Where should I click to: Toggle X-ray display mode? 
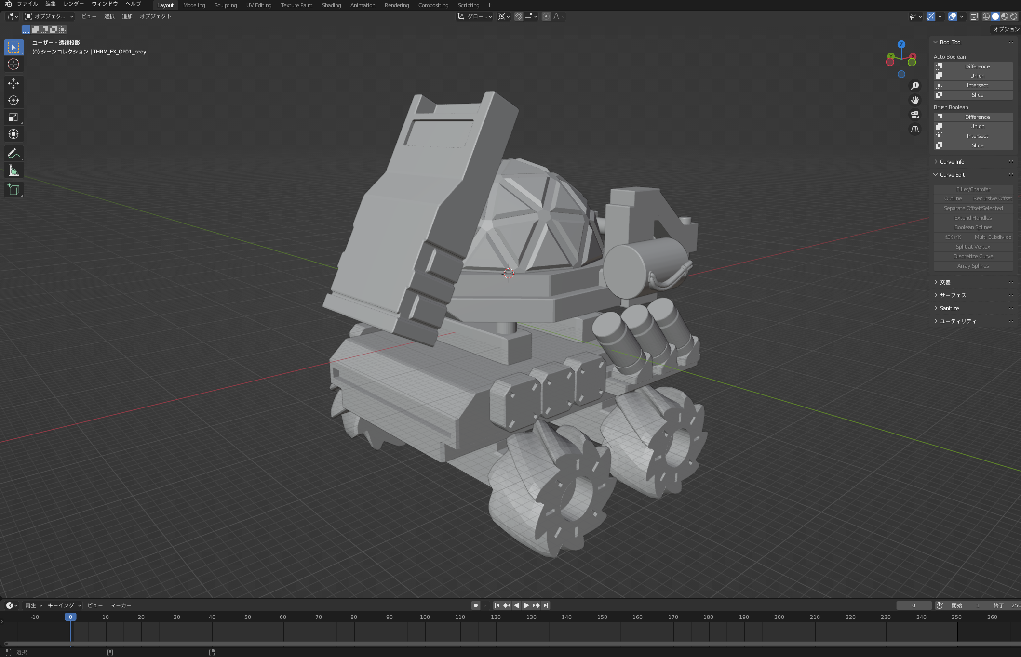click(x=974, y=16)
